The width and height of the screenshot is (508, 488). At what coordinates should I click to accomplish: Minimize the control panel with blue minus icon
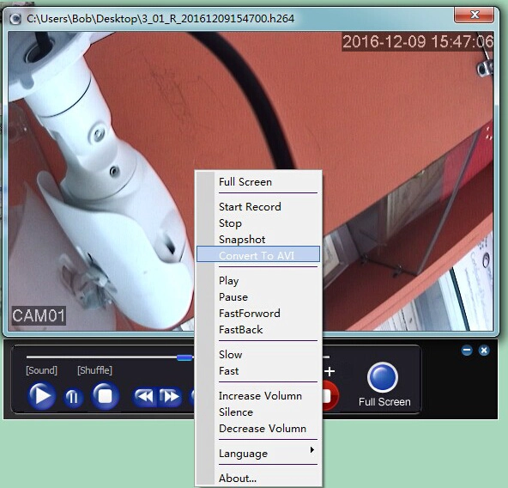[x=467, y=350]
